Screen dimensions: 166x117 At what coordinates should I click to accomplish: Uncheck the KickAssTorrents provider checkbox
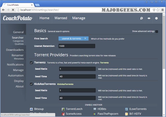(x=31, y=84)
